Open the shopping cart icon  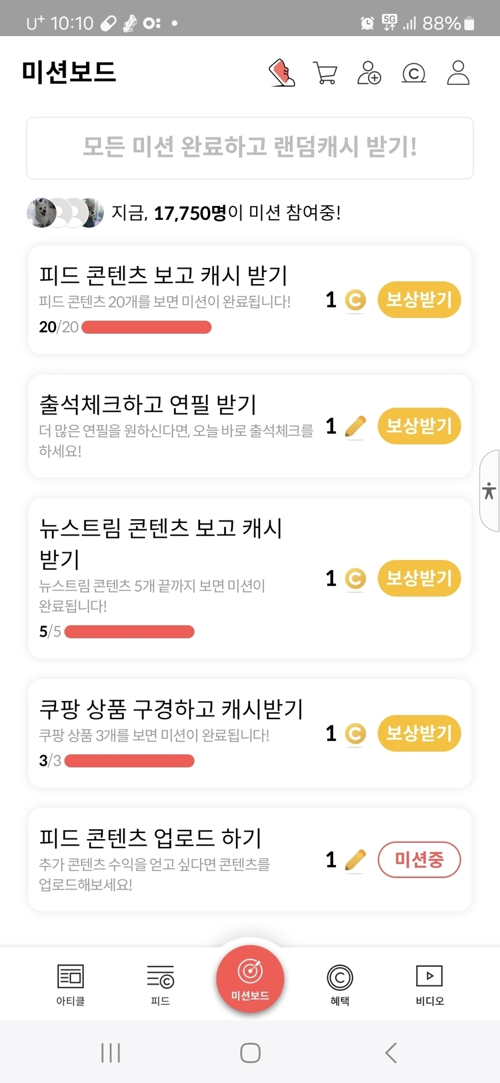click(325, 73)
